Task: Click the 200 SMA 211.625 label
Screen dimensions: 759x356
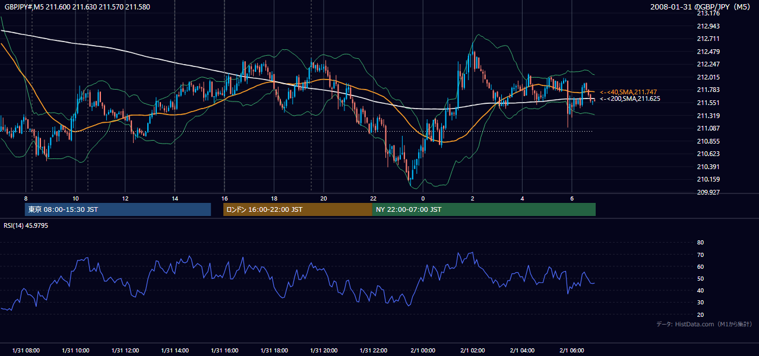Action: [x=630, y=98]
